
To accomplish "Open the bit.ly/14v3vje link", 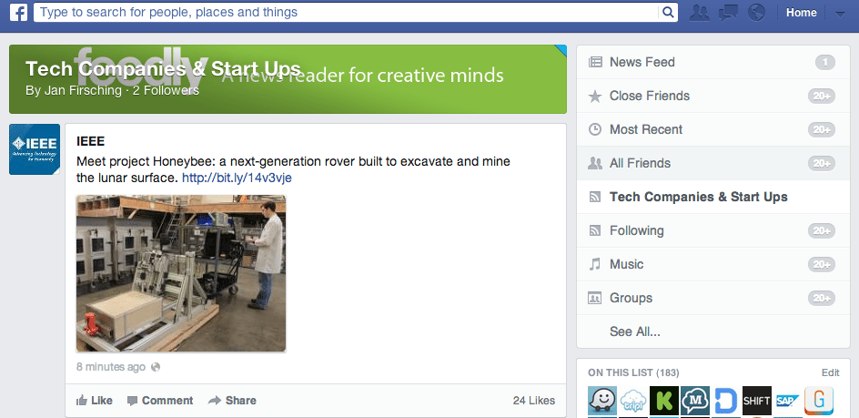I will (237, 178).
